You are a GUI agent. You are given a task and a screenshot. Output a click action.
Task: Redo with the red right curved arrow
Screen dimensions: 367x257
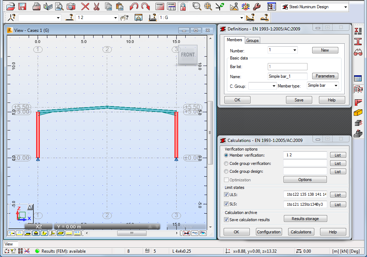pos(146,6)
